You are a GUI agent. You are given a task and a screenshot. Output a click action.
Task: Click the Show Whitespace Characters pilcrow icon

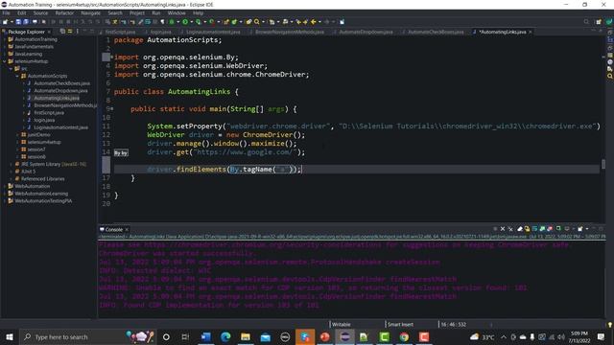coord(162,22)
